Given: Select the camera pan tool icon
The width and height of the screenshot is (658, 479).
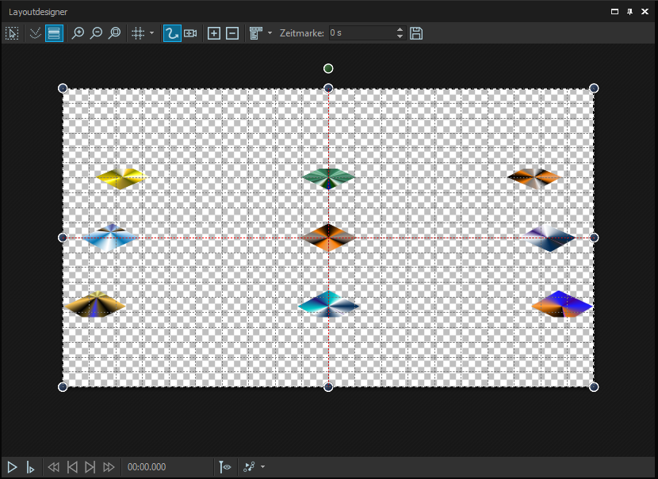Looking at the screenshot, I should tap(190, 33).
